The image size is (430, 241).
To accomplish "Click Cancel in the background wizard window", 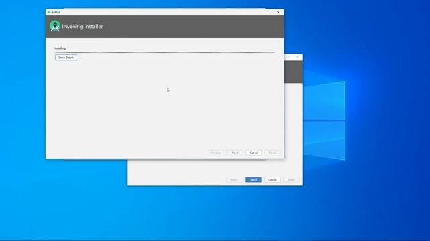I will (x=272, y=180).
